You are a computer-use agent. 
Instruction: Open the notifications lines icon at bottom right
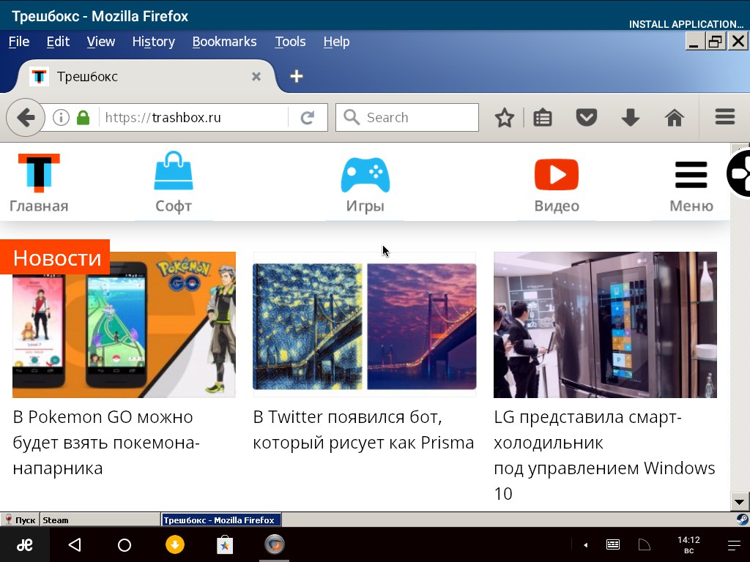pos(734,545)
